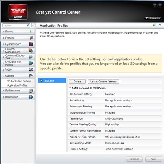Select Application Profiles in sidebar
The image size is (164, 164).
coord(17,85)
